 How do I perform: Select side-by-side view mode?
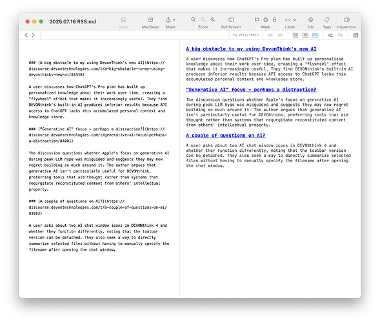tap(315, 35)
